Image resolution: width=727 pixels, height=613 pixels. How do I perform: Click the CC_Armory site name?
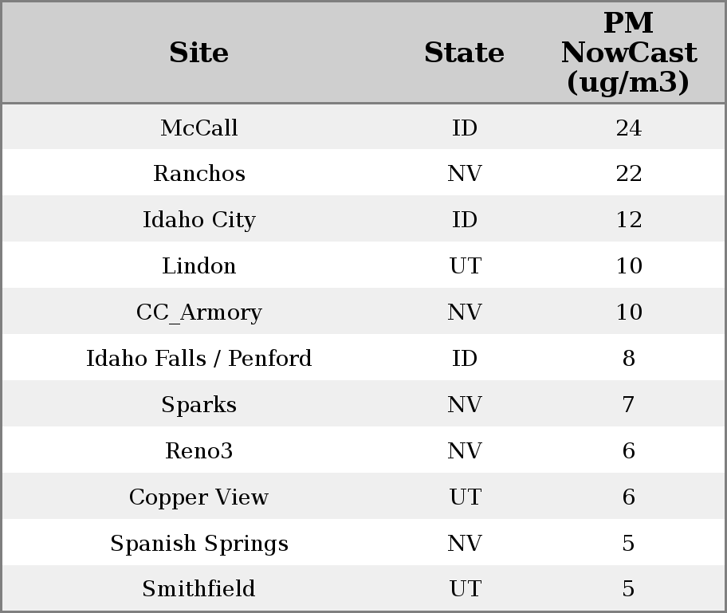[x=198, y=312]
